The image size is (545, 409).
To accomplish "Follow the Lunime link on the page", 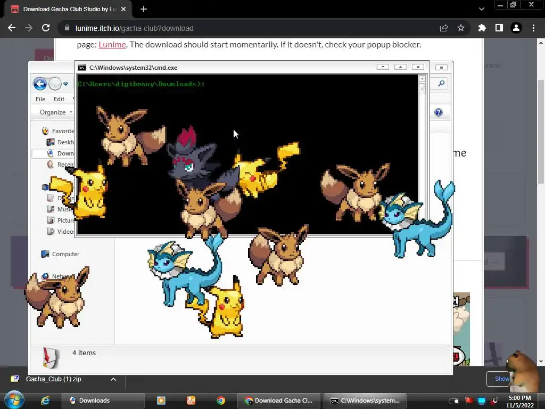I will pos(112,45).
